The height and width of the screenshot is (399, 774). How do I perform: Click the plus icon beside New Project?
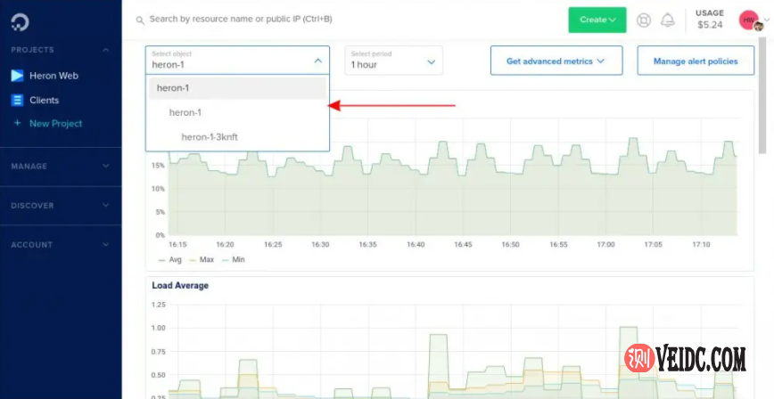pos(17,123)
